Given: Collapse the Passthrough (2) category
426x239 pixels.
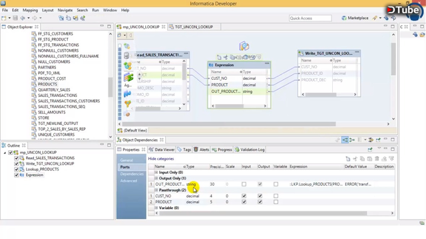Looking at the screenshot, I should pos(156,191).
